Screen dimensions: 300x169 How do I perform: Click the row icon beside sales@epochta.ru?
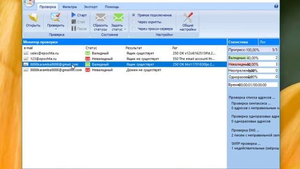click(26, 53)
